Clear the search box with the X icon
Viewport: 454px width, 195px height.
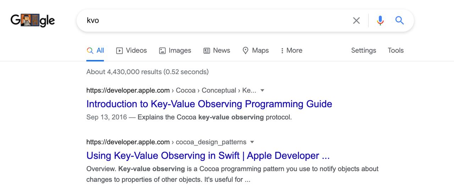[x=356, y=21]
